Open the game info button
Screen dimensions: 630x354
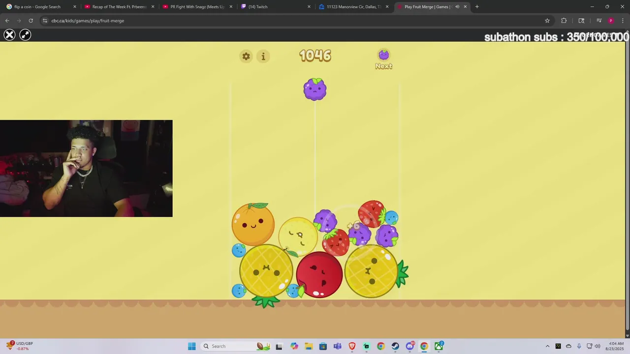(263, 56)
